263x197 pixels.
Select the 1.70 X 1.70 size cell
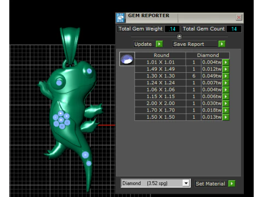(x=161, y=110)
